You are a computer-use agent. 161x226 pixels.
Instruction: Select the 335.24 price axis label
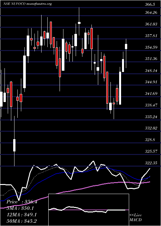(151, 117)
